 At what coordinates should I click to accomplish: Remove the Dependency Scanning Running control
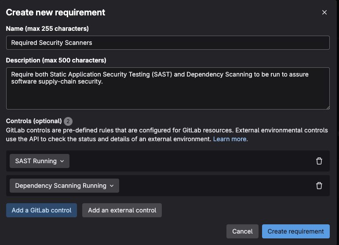[x=319, y=186]
